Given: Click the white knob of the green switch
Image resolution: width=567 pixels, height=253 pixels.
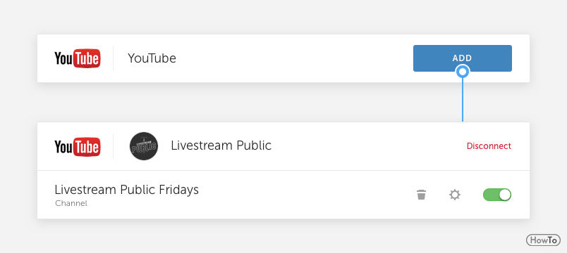Looking at the screenshot, I should [x=505, y=195].
